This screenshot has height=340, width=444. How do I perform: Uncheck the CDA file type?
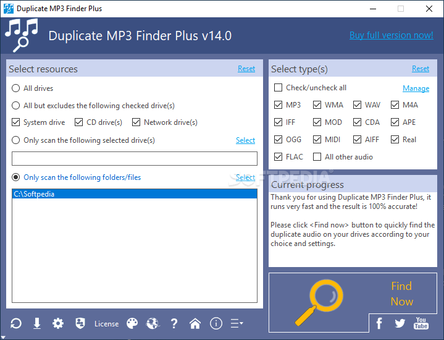pyautogui.click(x=357, y=122)
